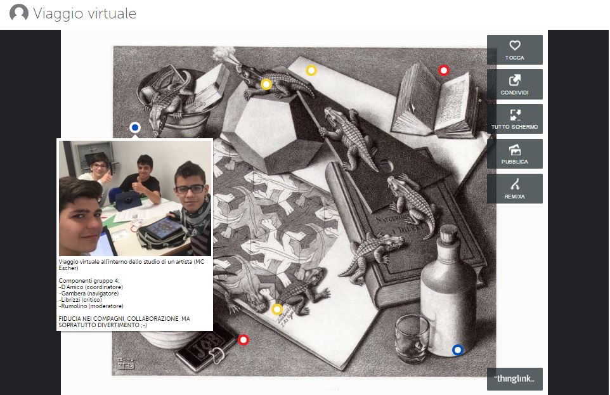Click the red hotspot above the open book
The height and width of the screenshot is (395, 610).
tap(444, 70)
